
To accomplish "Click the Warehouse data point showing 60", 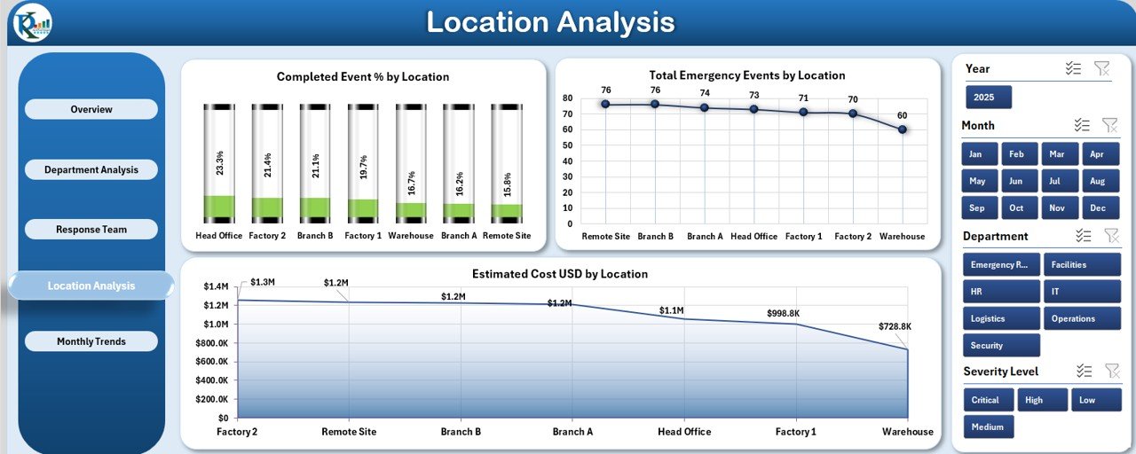I will [x=902, y=129].
